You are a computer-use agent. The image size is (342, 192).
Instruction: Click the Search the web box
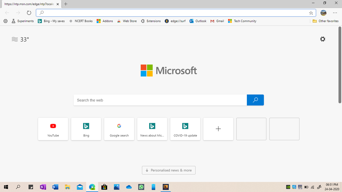[x=160, y=100]
